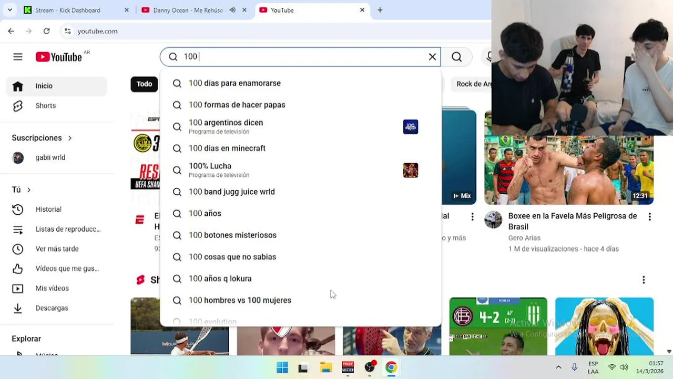Open File Explorer from the taskbar
Screen dimensions: 673x379
[326, 367]
